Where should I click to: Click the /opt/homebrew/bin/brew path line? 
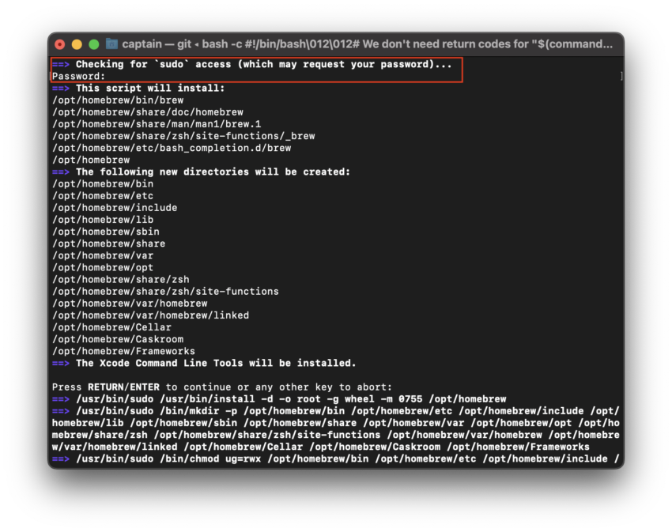coord(118,100)
